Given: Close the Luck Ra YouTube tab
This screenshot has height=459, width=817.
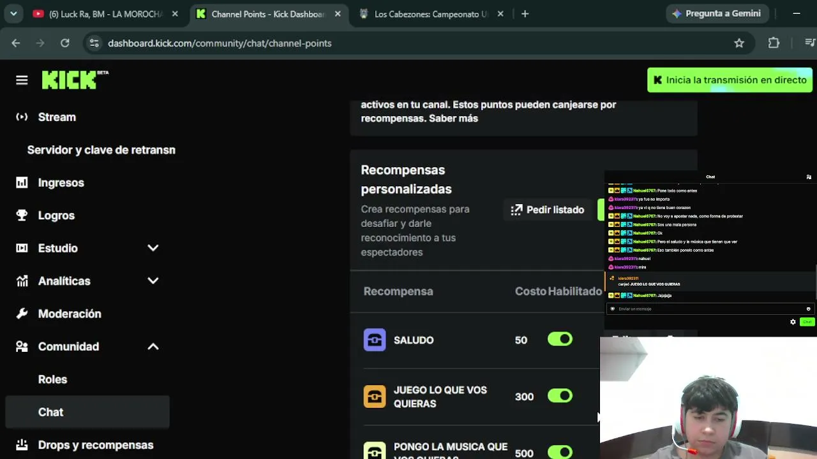Looking at the screenshot, I should tap(175, 14).
